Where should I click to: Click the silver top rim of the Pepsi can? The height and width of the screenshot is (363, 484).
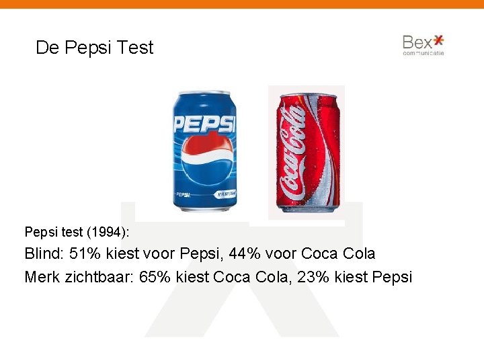(x=204, y=93)
